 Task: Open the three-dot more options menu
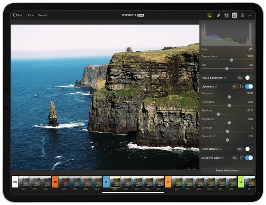(x=251, y=15)
